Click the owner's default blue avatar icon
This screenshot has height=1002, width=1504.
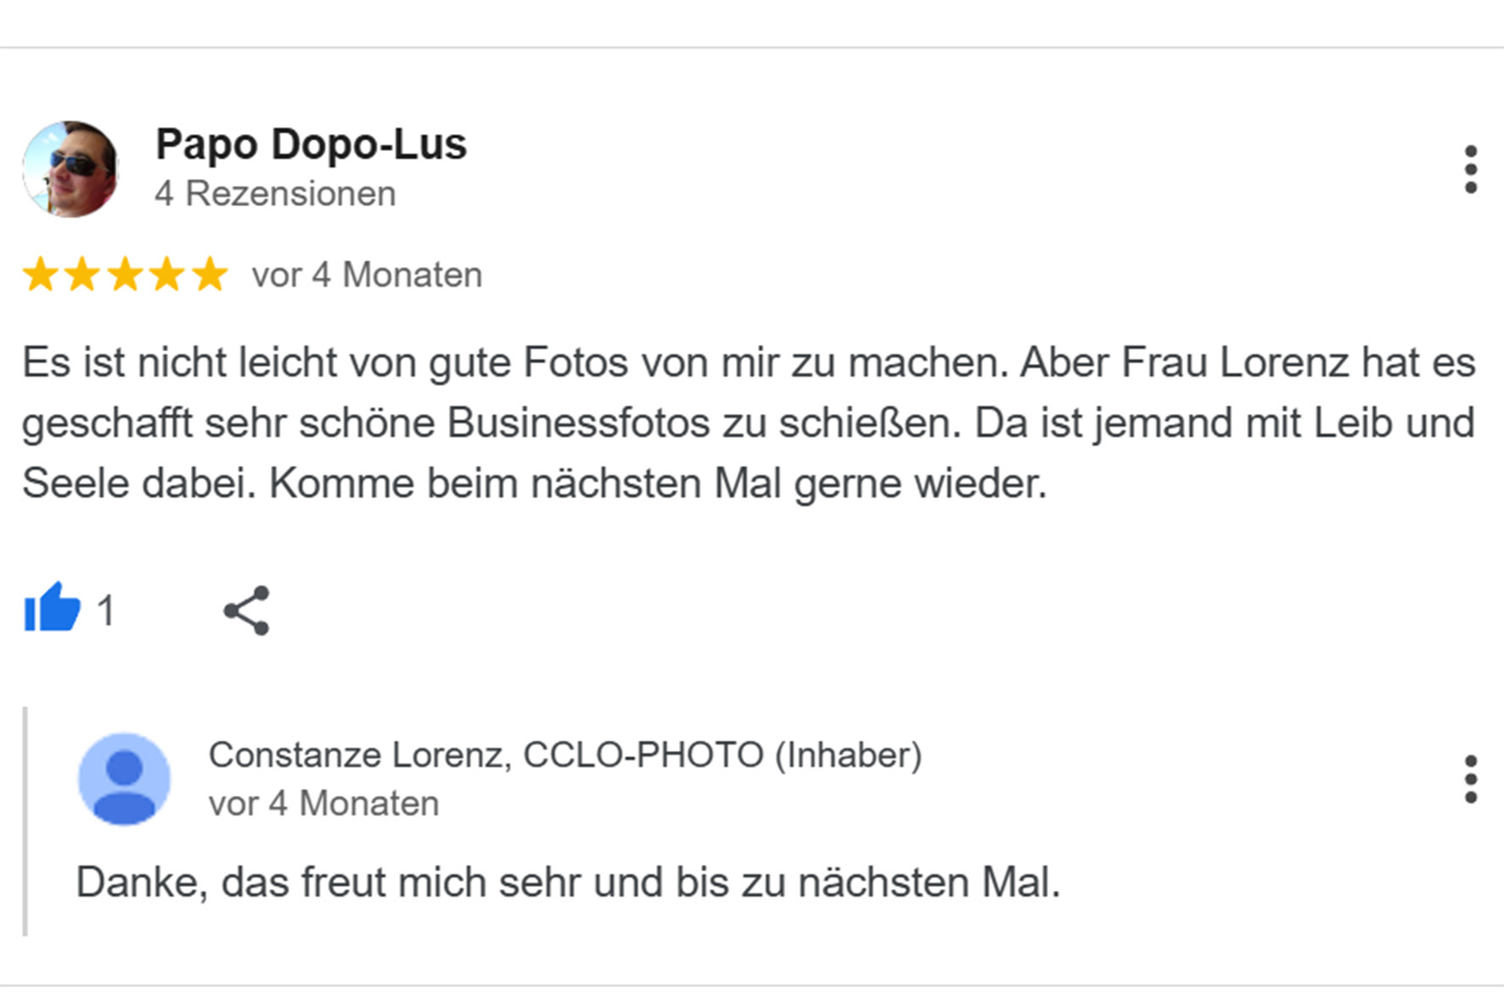(x=124, y=778)
